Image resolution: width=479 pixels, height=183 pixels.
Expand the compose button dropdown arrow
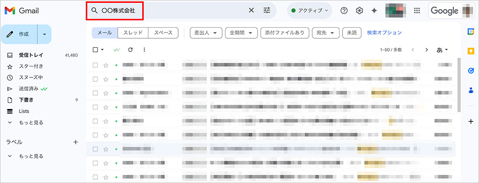pyautogui.click(x=44, y=34)
